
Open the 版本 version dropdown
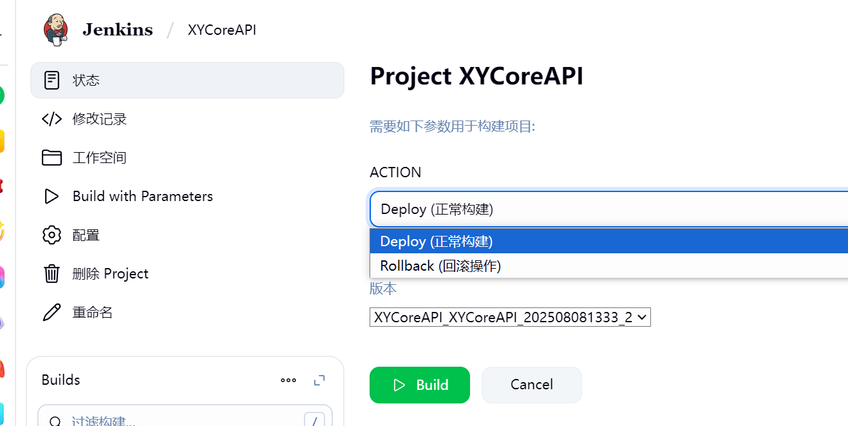[x=510, y=317]
